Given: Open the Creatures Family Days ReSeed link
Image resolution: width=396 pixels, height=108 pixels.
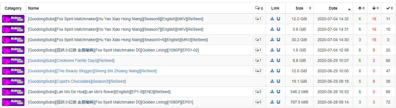Looking at the screenshot, I should (x=71, y=60).
